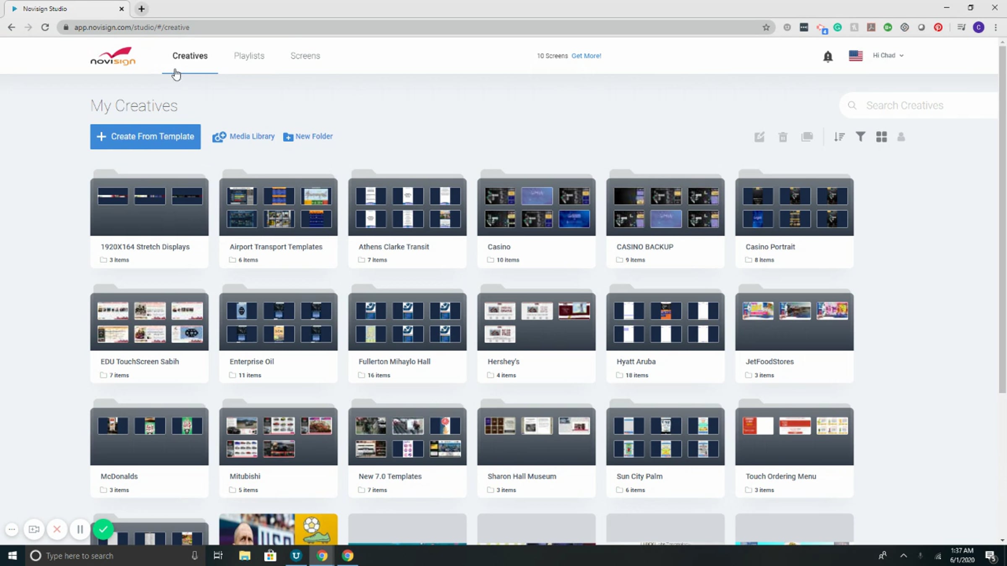Image resolution: width=1007 pixels, height=566 pixels.
Task: Click the user sharing icon
Action: (x=901, y=137)
